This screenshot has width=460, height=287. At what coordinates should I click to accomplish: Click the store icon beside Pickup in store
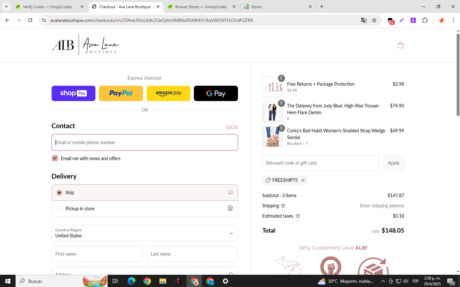point(230,208)
